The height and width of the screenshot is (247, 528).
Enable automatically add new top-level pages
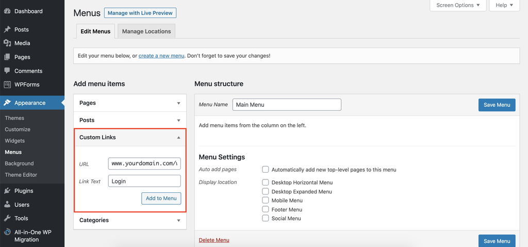point(266,170)
